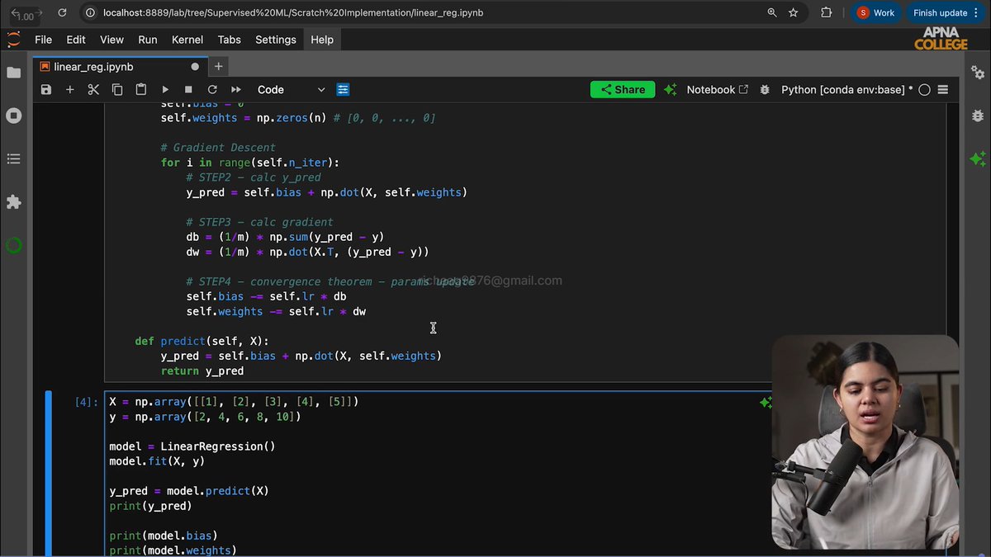Click on 'def predict(self, X):' line
This screenshot has width=991, height=557.
202,341
